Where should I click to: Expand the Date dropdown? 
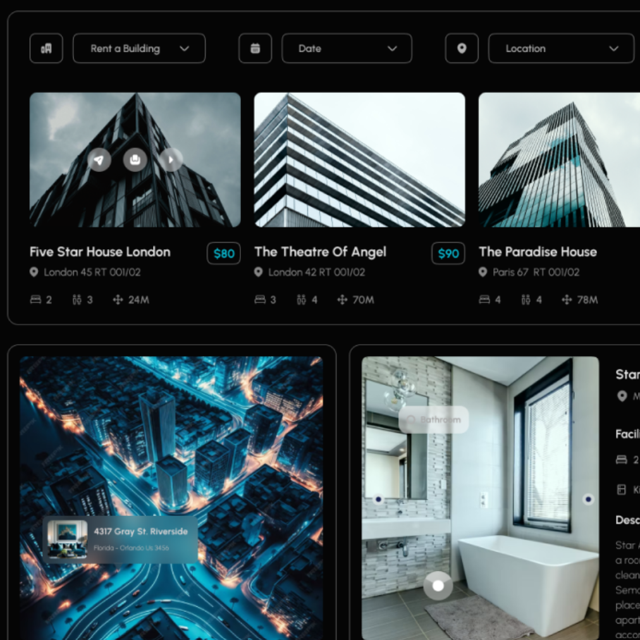pyautogui.click(x=347, y=48)
